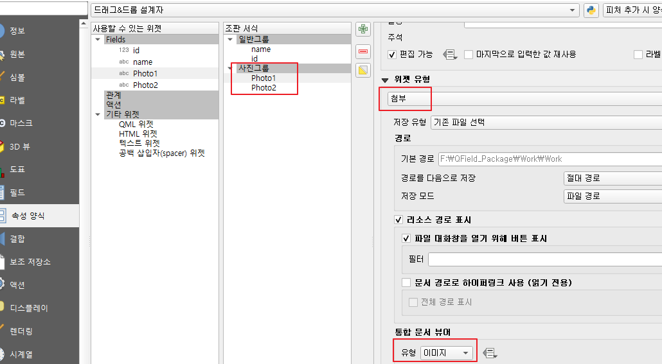Open the 라벨 sidebar tab
Viewport: 662px width, 364px height.
(17, 100)
